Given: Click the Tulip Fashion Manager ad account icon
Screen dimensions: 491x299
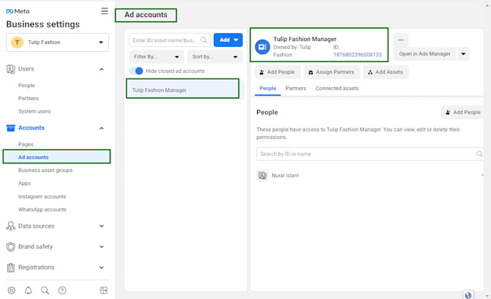Looking at the screenshot, I should tap(262, 47).
